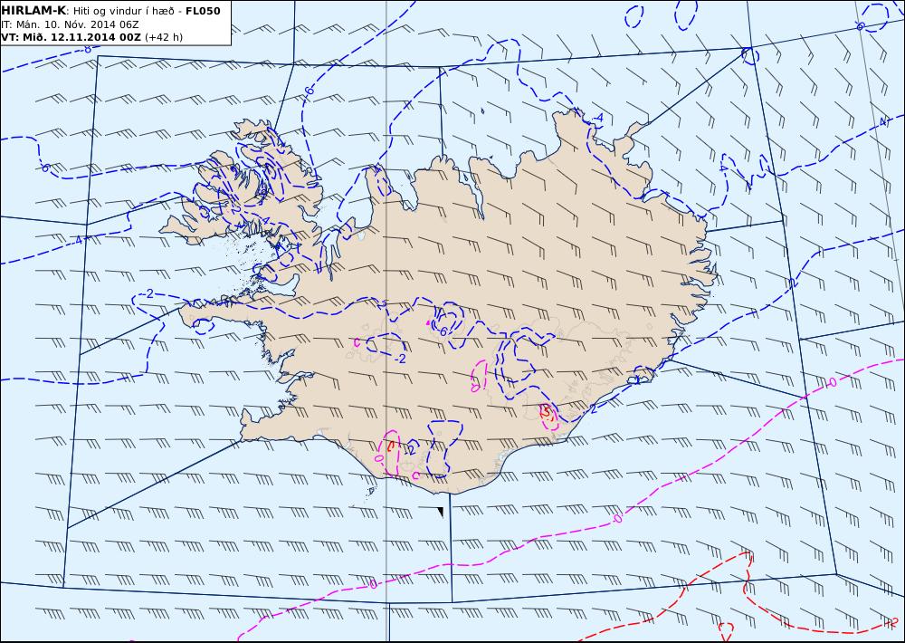This screenshot has width=905, height=643.
Task: Click the '(+42 h)' forecast offset text
Action: coord(163,37)
